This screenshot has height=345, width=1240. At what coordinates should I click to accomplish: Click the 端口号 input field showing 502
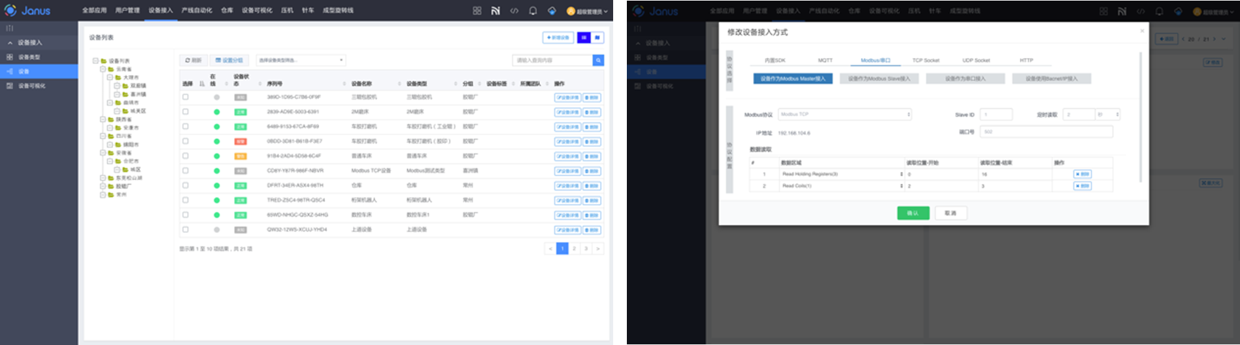1046,132
